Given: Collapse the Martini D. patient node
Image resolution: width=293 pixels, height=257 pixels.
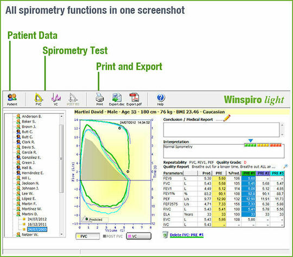Looking at the screenshot, I should click(30, 214).
